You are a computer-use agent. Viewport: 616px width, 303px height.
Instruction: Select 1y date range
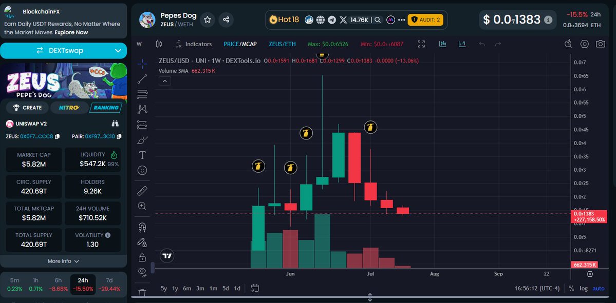tap(175, 289)
